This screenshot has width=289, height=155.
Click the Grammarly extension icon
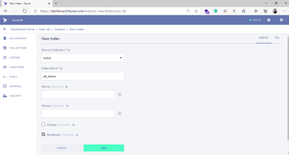[x=215, y=11]
